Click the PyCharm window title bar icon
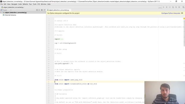The image size is (185, 104). [x=1, y=1]
